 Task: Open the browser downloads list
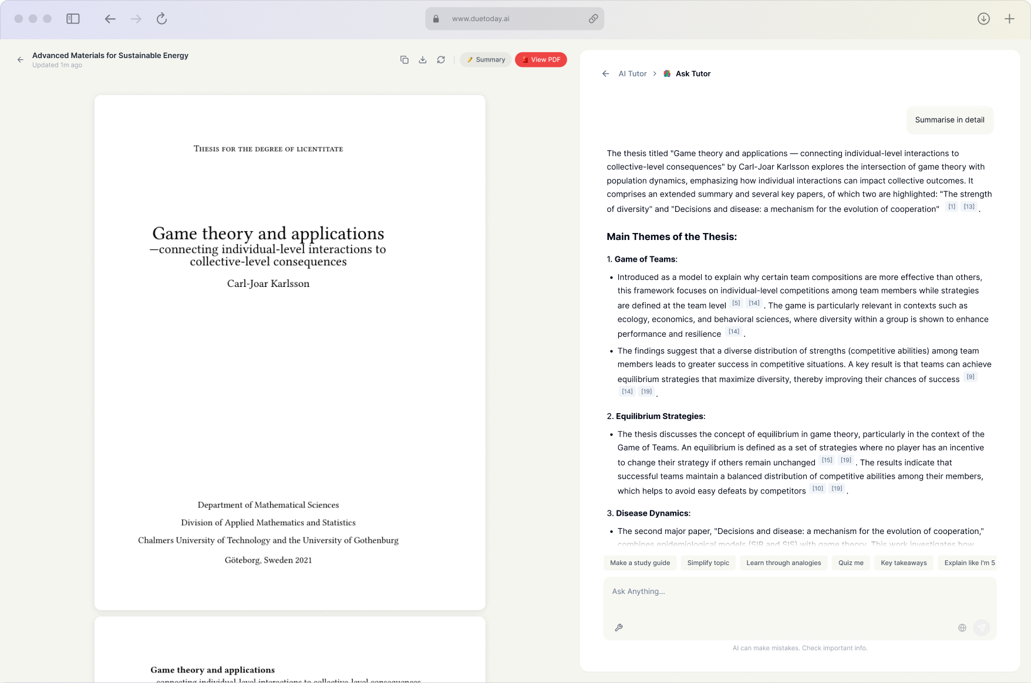[x=983, y=18]
